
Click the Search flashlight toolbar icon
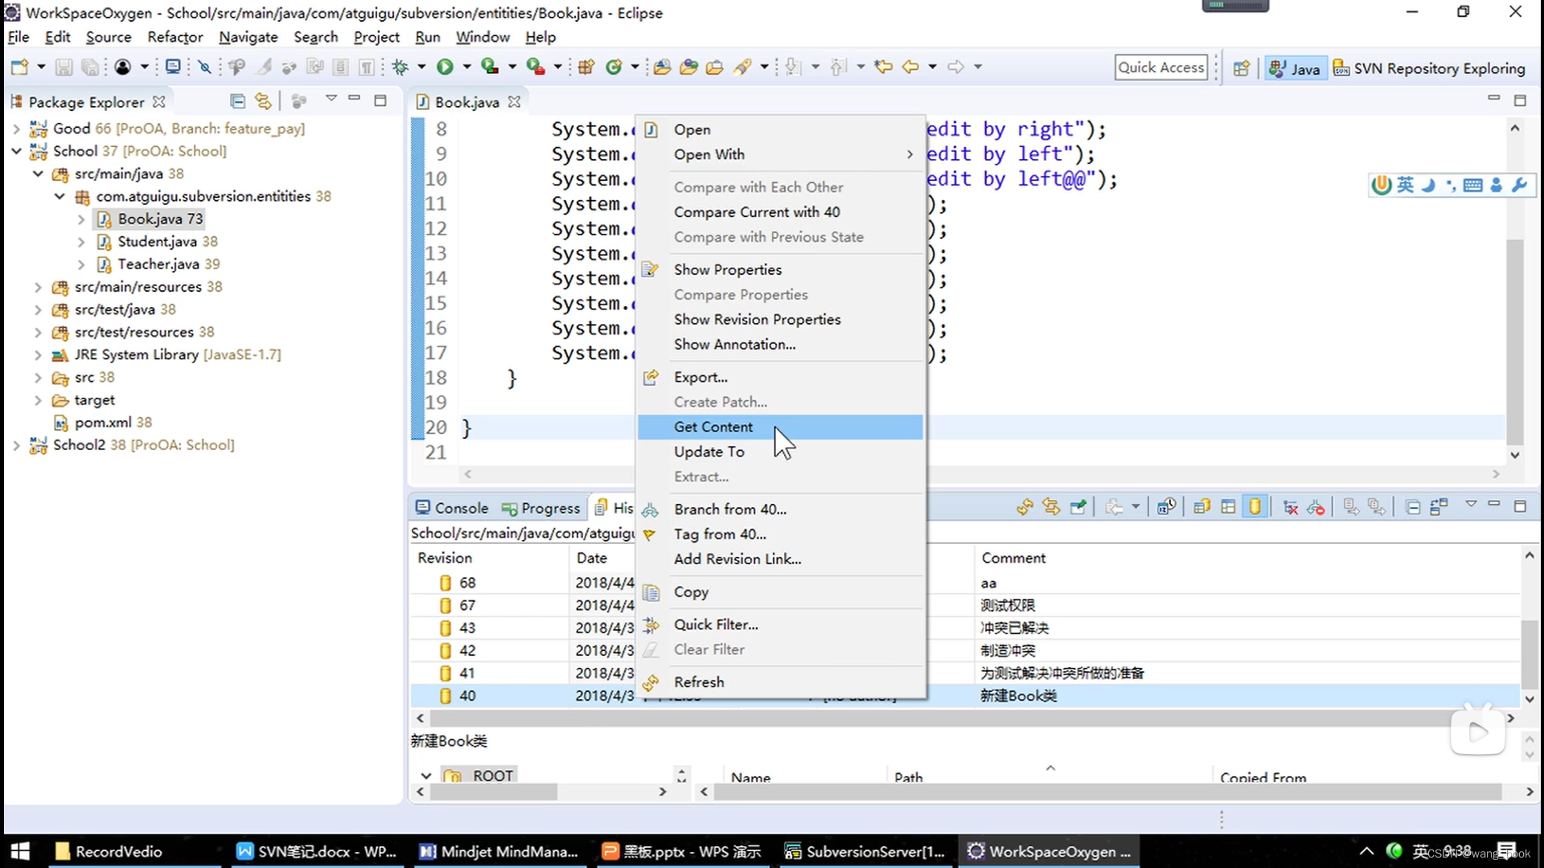click(742, 68)
